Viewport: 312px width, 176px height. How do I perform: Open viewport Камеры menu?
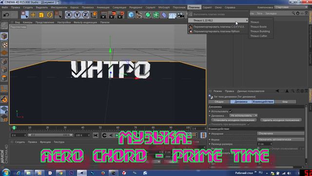point(27,22)
